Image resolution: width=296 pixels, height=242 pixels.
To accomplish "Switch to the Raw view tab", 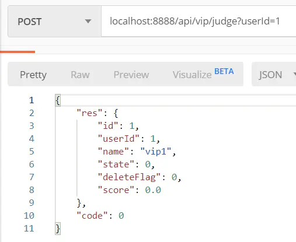I will point(80,75).
